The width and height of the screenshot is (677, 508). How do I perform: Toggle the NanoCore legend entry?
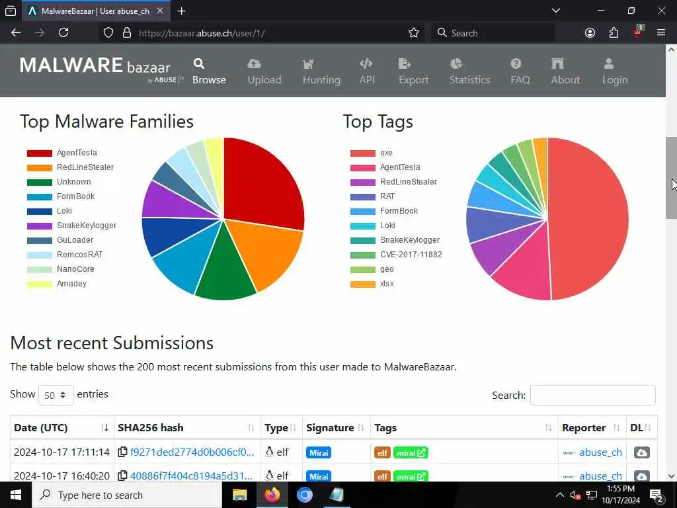coord(60,269)
